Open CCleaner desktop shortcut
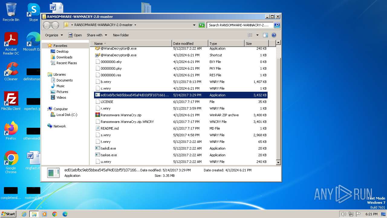Screen dimensions: 387x218 click(11, 71)
